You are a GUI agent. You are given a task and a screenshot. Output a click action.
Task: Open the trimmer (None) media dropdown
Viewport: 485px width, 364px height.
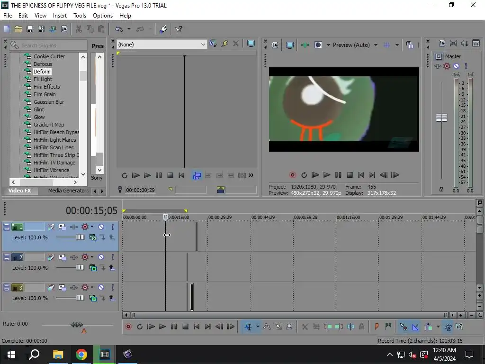pyautogui.click(x=203, y=45)
